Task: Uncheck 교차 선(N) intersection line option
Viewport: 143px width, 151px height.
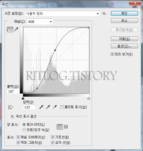Action: (x=53, y=142)
